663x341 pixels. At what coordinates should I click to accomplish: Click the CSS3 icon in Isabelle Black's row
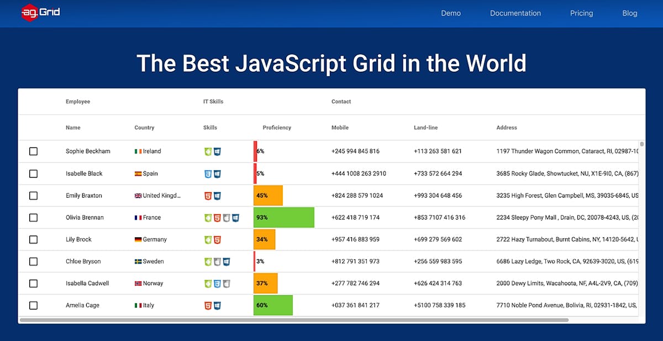(207, 173)
